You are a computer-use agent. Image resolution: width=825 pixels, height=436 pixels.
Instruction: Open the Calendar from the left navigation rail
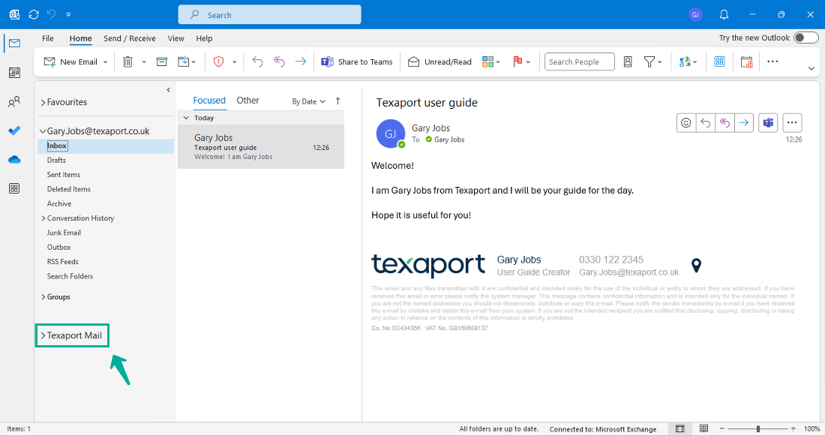(14, 72)
